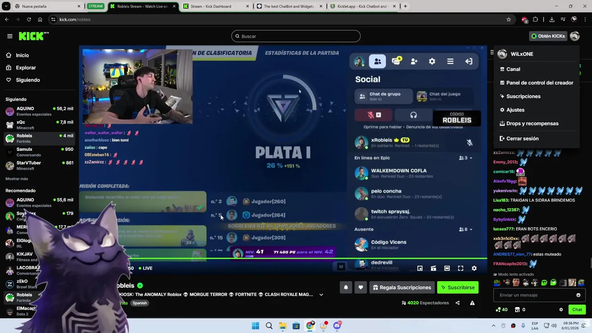This screenshot has height=333, width=592.
Task: Open File Explorer on the taskbar
Action: (x=283, y=326)
